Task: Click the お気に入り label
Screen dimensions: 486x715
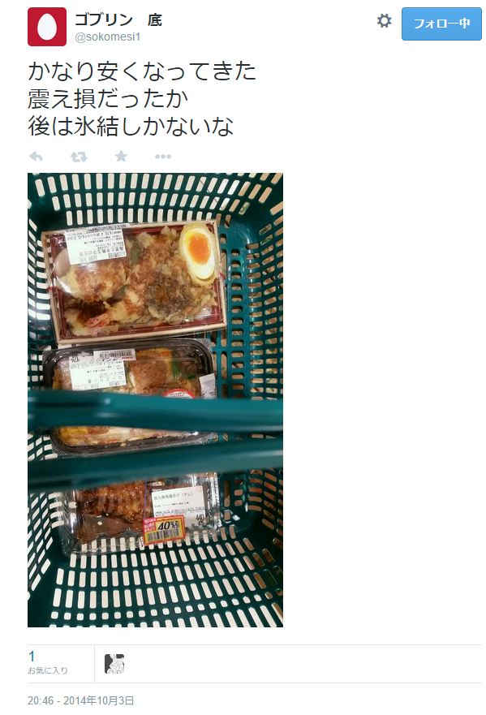Action: click(47, 670)
